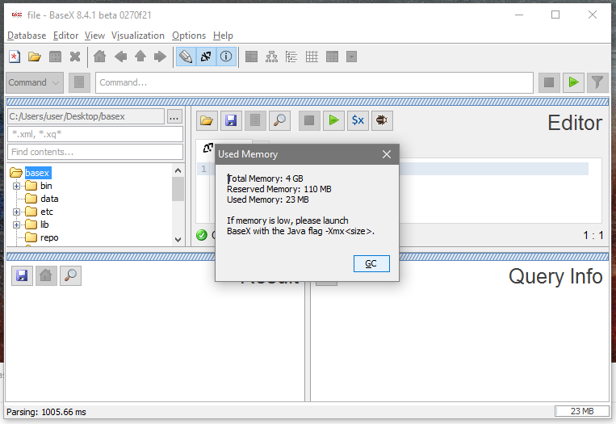The height and width of the screenshot is (424, 616).
Task: Go back with the left arrow icon
Action: click(x=120, y=57)
